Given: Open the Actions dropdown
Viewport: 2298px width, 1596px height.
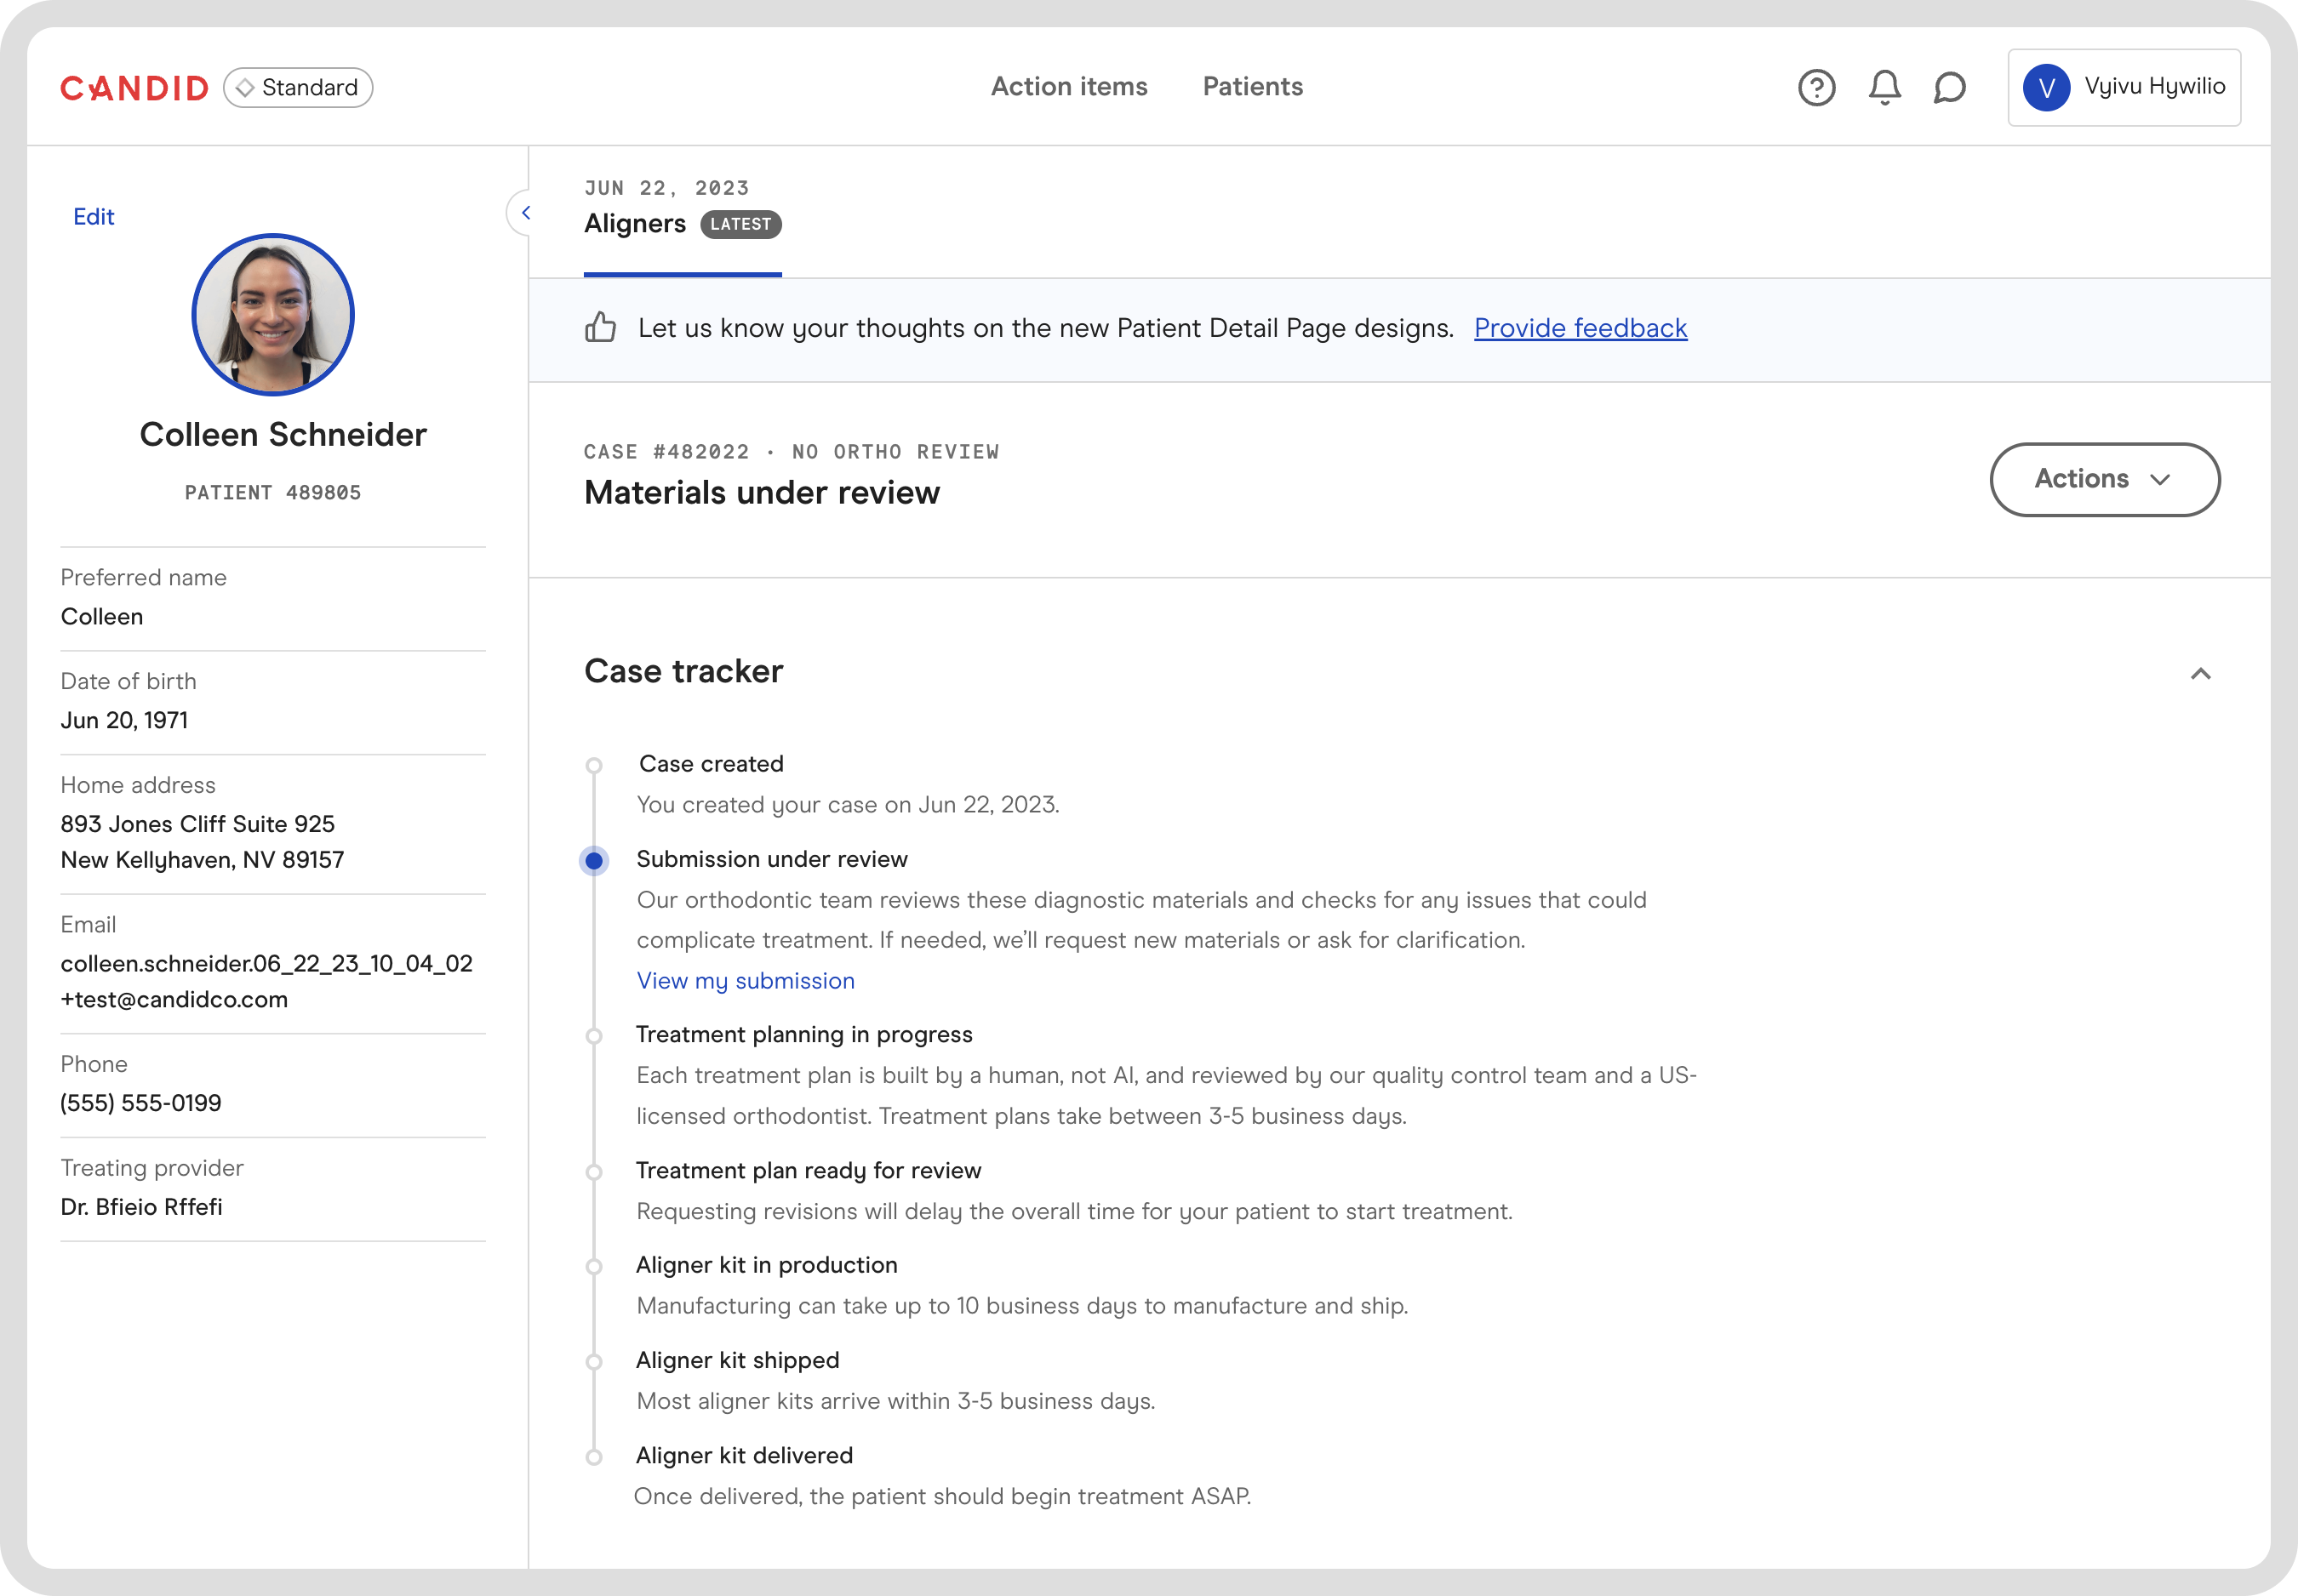Looking at the screenshot, I should [x=2104, y=479].
